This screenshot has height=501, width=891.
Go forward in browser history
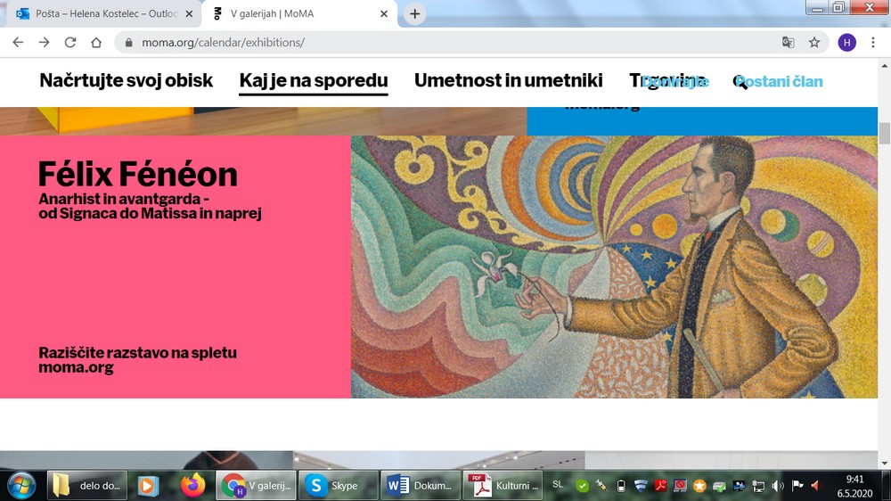pyautogui.click(x=44, y=43)
